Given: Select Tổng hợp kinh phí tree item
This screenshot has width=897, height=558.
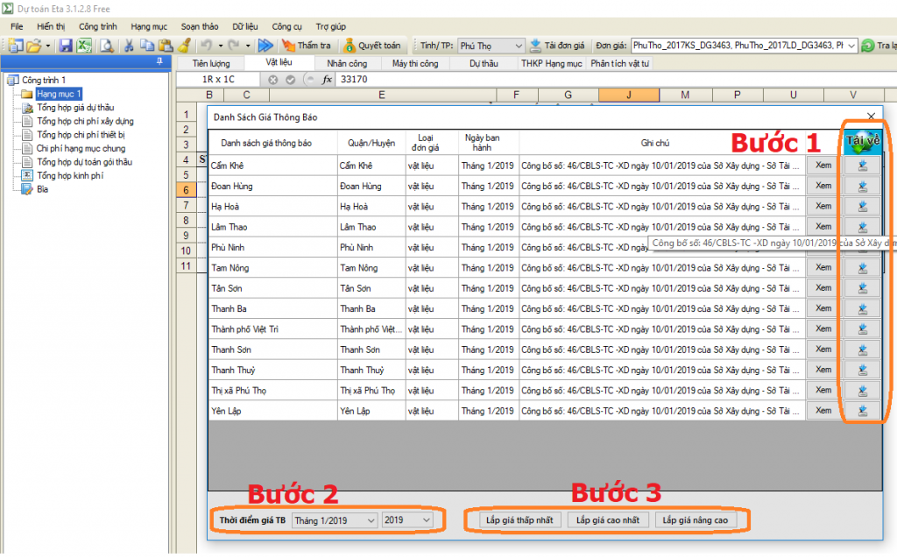Looking at the screenshot, I should point(69,175).
